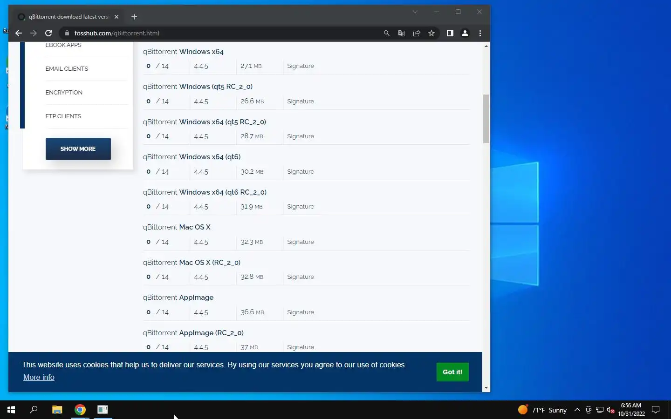Share this page with the share icon
This screenshot has height=419, width=671.
coord(417,33)
